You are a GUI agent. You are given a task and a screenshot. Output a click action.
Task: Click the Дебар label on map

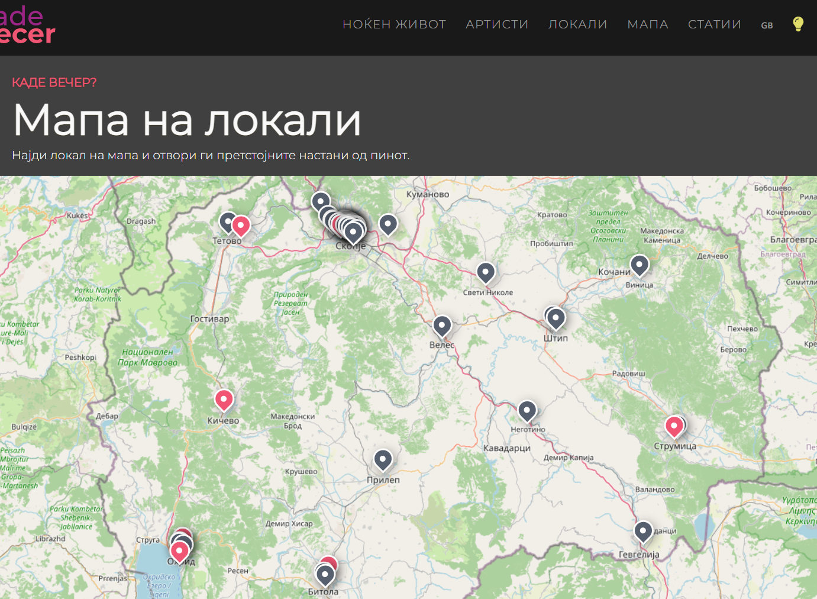[107, 416]
